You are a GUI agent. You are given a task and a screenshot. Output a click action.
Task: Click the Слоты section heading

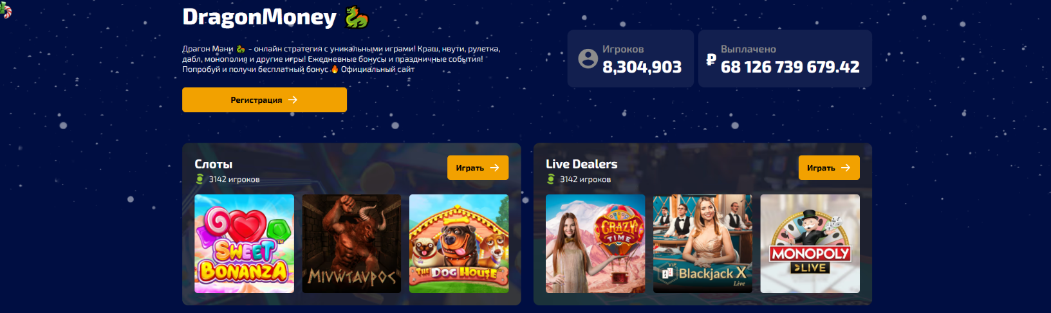pos(214,164)
